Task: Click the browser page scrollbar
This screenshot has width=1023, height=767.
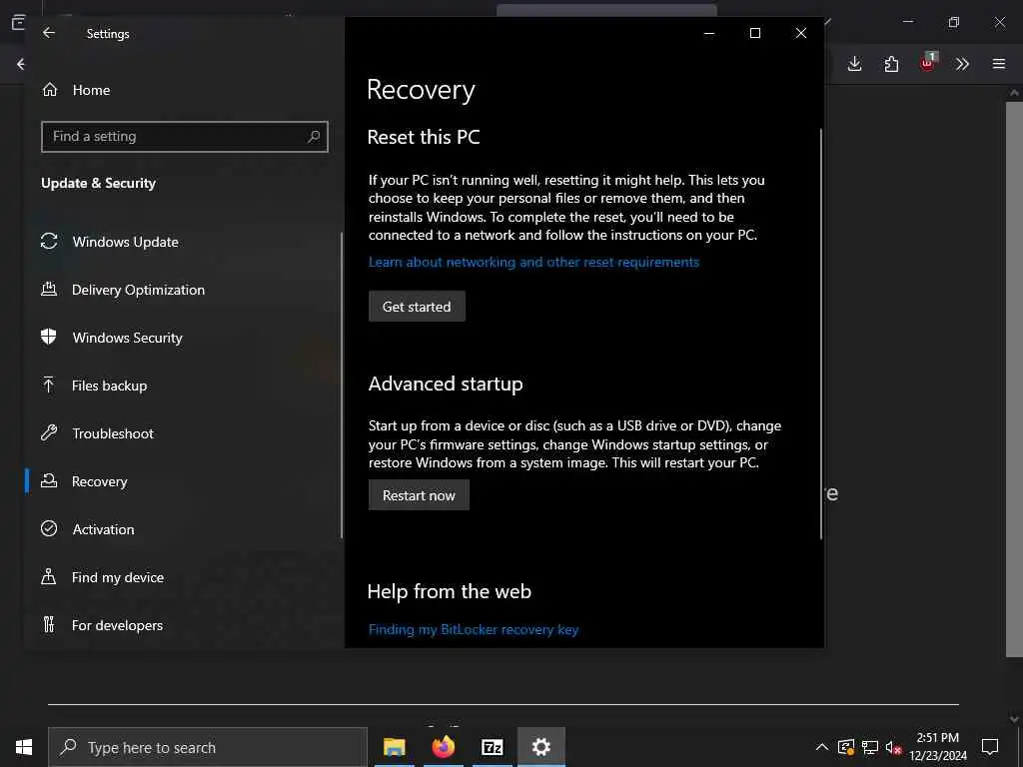Action: click(x=1014, y=379)
